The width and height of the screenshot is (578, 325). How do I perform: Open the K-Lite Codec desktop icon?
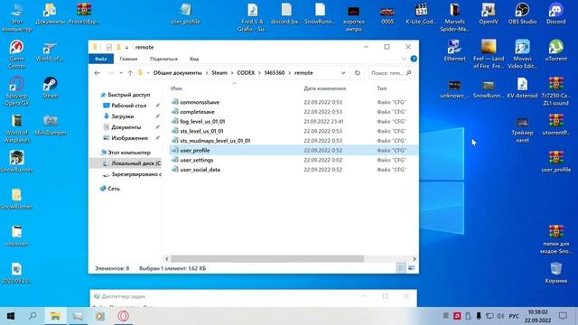click(421, 14)
